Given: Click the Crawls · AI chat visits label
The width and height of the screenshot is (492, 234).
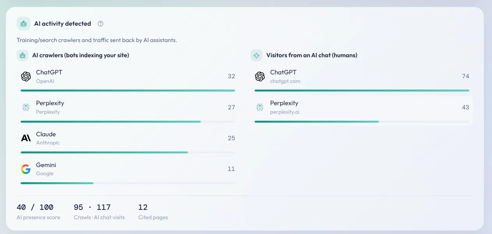Looking at the screenshot, I should (99, 217).
